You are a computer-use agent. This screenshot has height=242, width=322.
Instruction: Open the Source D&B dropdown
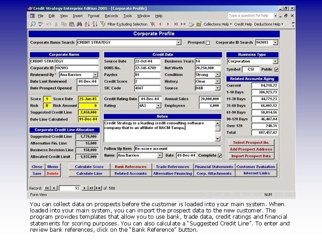[217, 88]
